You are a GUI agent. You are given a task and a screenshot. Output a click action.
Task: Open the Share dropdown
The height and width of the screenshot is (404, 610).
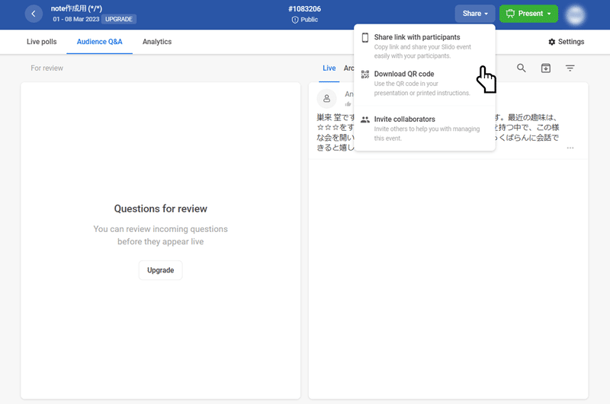coord(474,14)
